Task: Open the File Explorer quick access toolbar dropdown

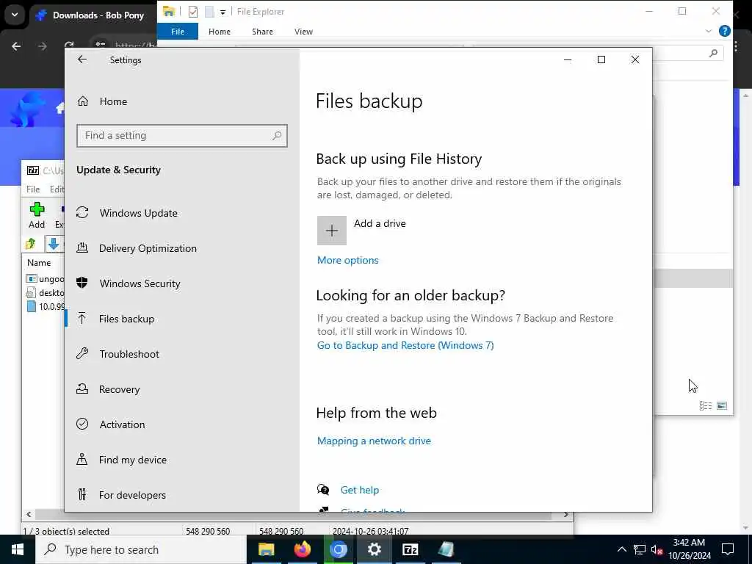Action: pyautogui.click(x=223, y=12)
